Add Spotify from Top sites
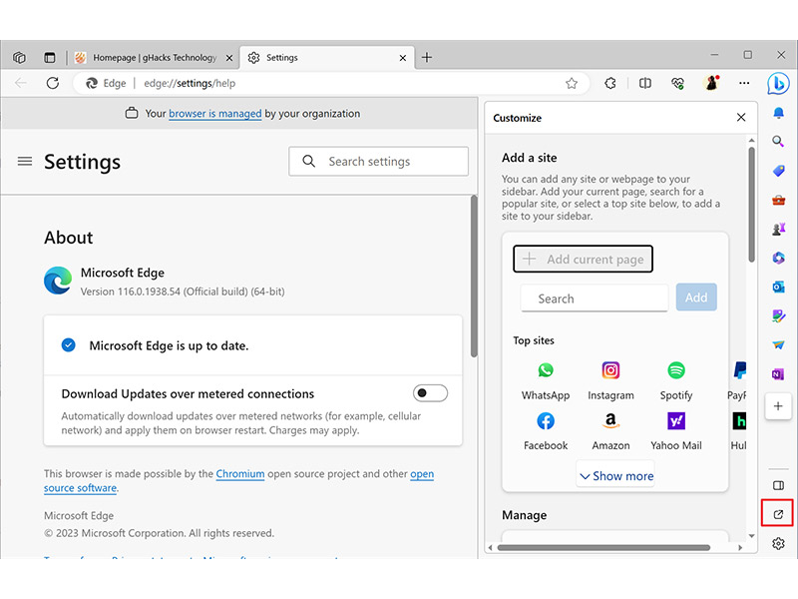 point(676,381)
